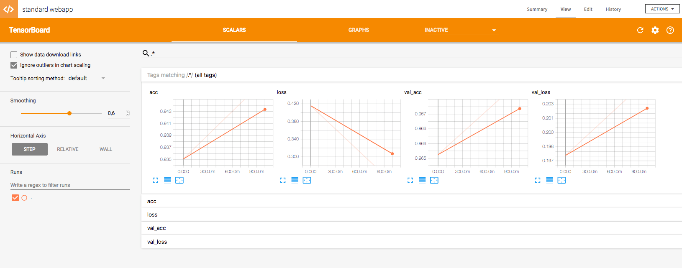Click the endpoint marker on loss curve
The image size is (682, 268).
point(392,154)
